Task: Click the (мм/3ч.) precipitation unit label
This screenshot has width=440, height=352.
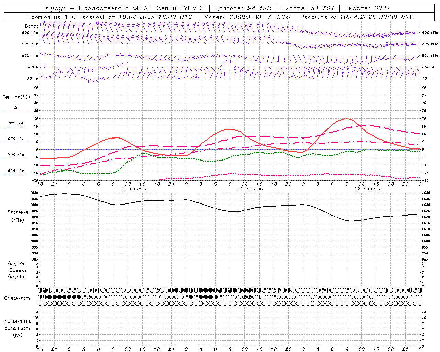Action: coord(18,264)
